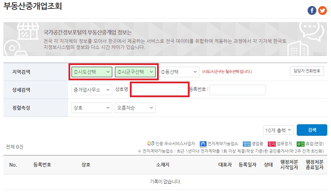Click the 상세검색 row label
Viewport: 331px width, 193px height.
(x=21, y=90)
